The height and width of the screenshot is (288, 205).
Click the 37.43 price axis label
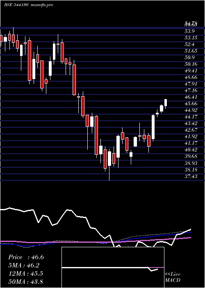coord(191,177)
